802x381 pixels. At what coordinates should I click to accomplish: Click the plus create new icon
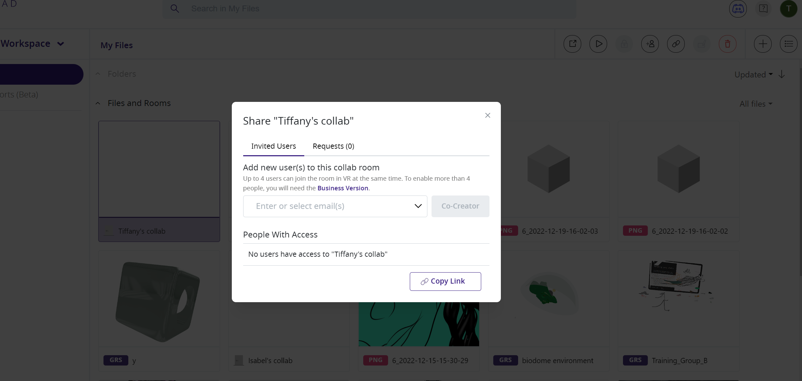tap(763, 44)
